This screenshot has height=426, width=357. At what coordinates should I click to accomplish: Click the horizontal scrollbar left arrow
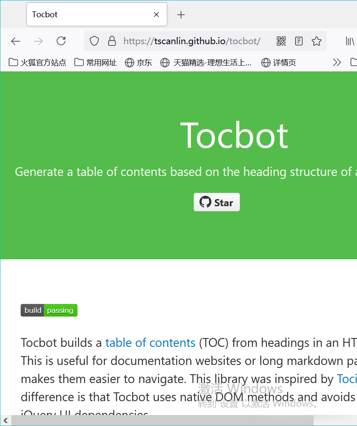(x=5, y=421)
